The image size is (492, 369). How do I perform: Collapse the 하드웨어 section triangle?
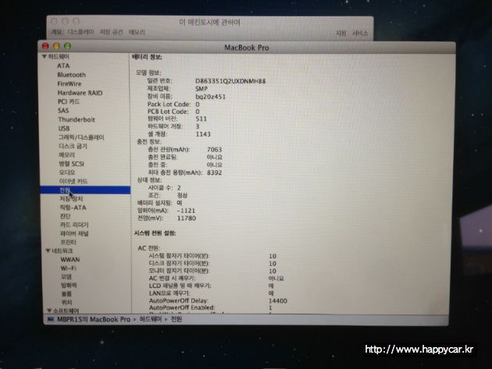(x=45, y=57)
